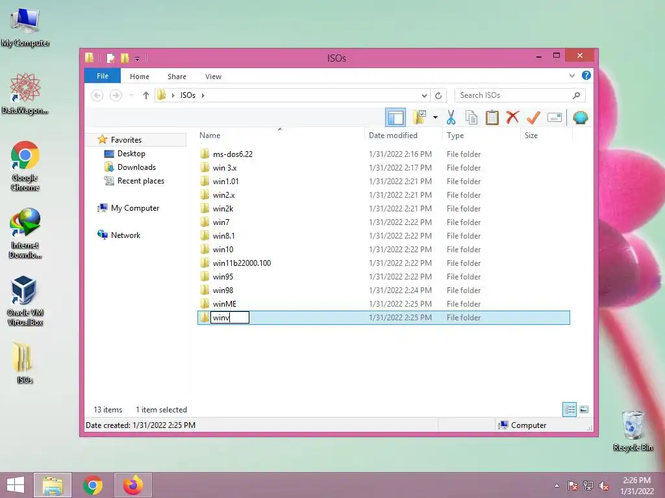Viewport: 665px width, 498px height.
Task: Open quick access toolbar customize dropdown
Action: click(x=138, y=58)
